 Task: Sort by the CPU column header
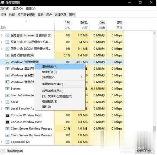(x=63, y=25)
